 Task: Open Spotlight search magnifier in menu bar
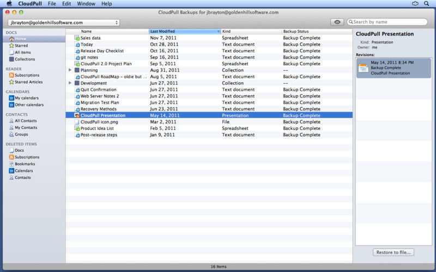(x=426, y=4)
